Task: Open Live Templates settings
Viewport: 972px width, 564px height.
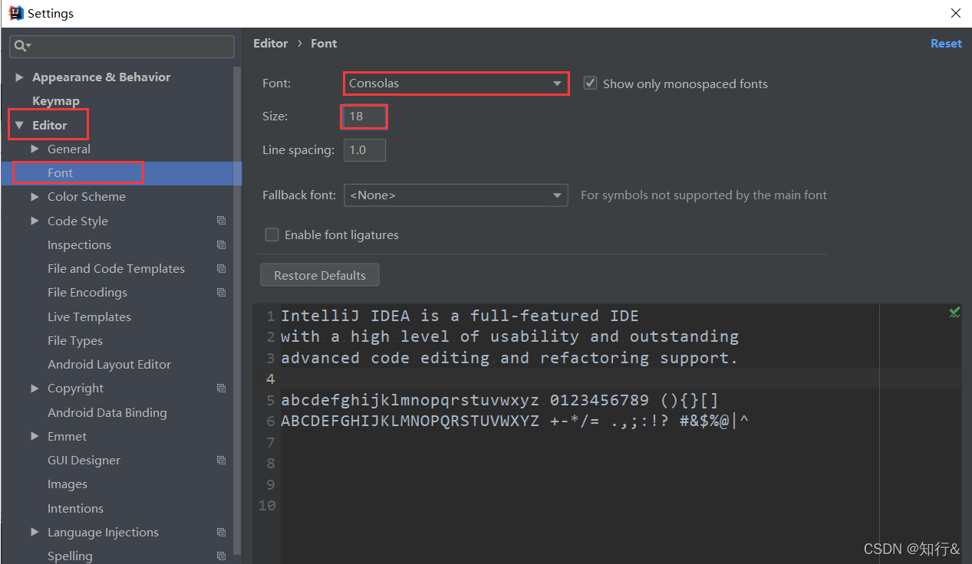Action: click(89, 316)
